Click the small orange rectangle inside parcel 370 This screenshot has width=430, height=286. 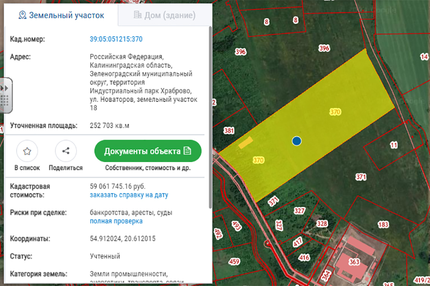[x=246, y=142]
